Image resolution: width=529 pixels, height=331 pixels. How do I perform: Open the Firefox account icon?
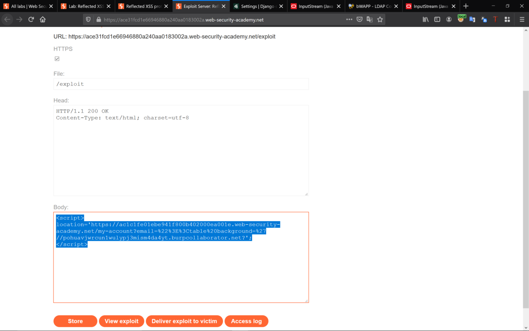(x=449, y=19)
